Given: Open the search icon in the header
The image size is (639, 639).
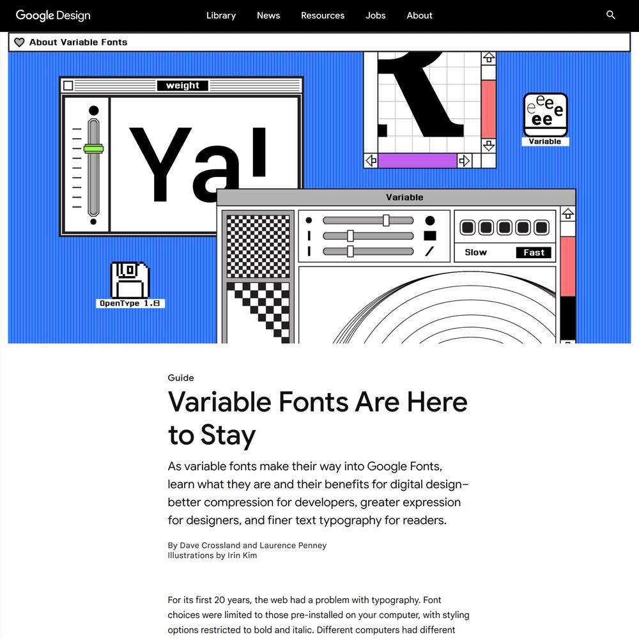Looking at the screenshot, I should [x=610, y=15].
